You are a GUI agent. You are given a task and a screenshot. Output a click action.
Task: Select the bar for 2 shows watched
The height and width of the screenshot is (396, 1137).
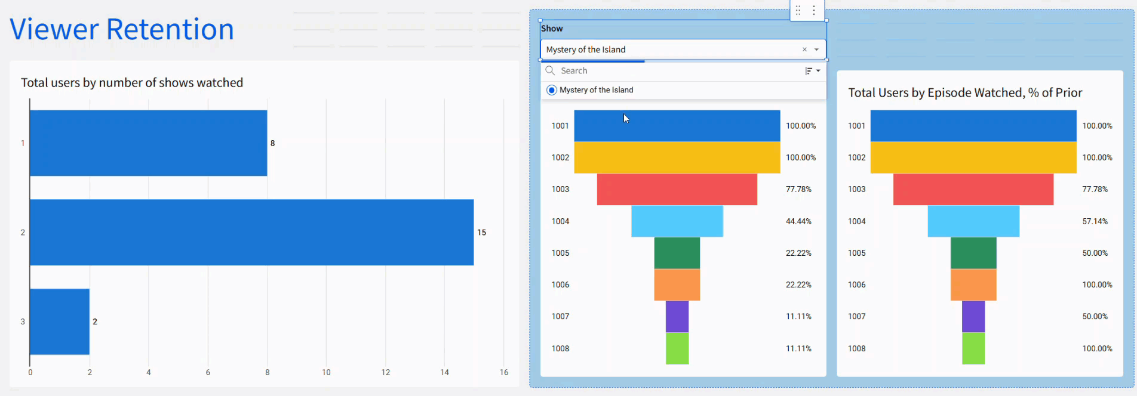click(x=251, y=232)
